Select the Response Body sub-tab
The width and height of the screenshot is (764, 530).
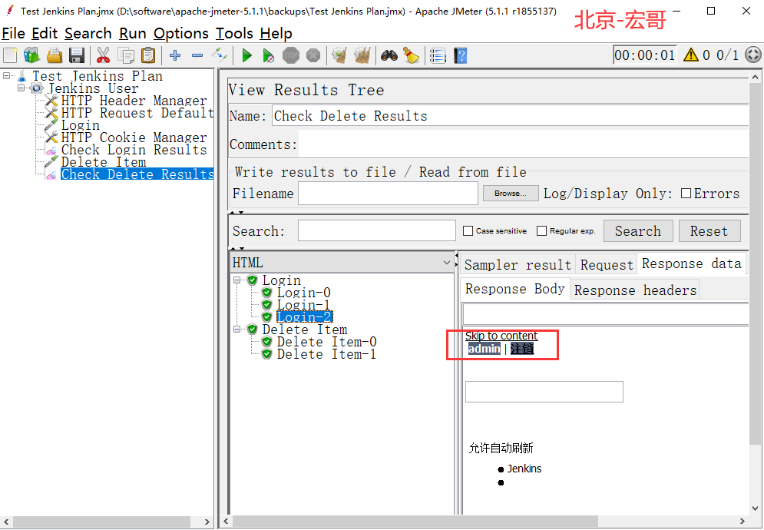tap(514, 289)
